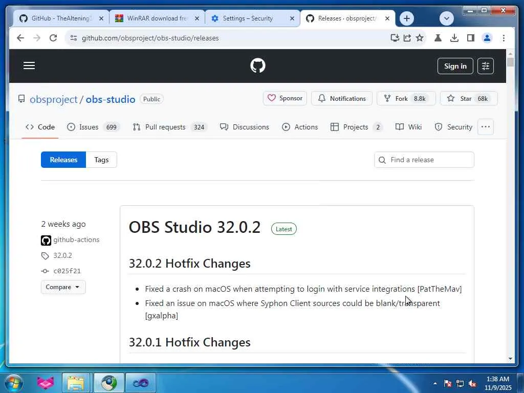Fork the obs-studio repository
The height and width of the screenshot is (393, 524).
(406, 98)
